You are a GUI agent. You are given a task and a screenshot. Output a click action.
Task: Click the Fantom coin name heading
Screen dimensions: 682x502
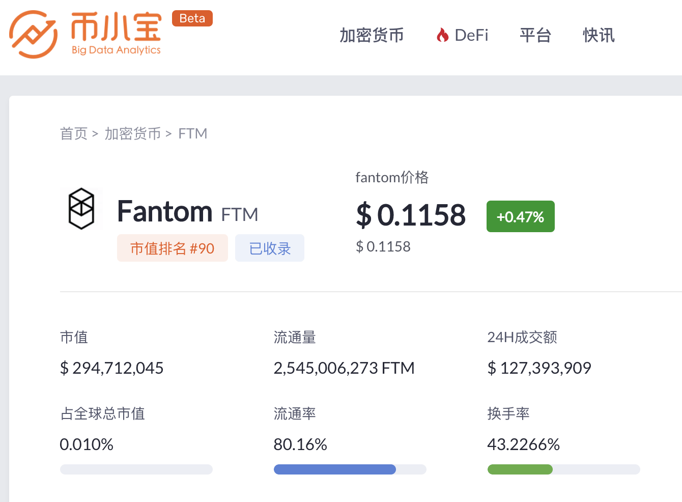(165, 211)
